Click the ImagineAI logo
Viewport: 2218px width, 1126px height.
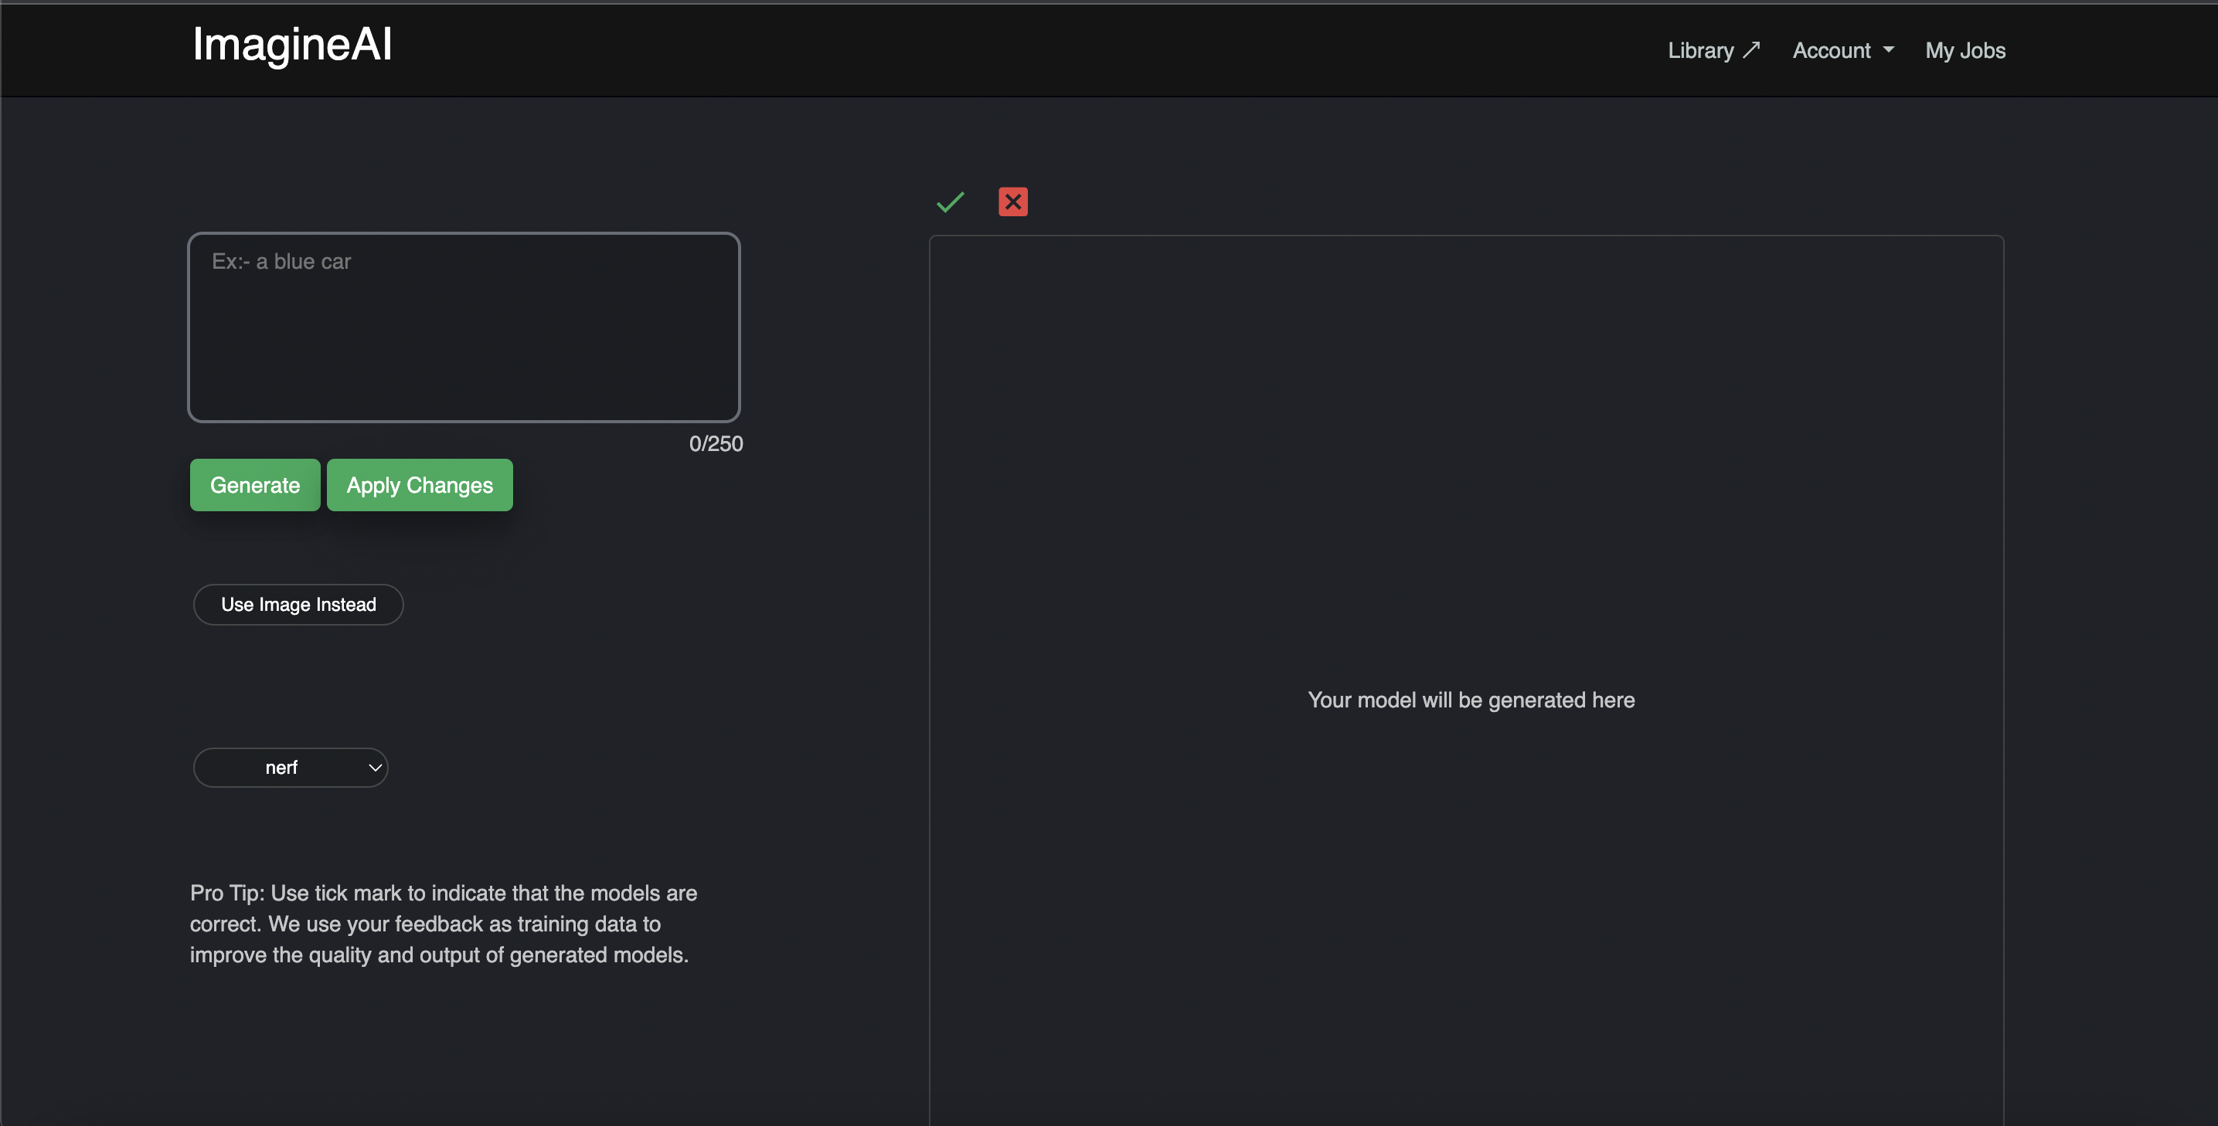292,45
